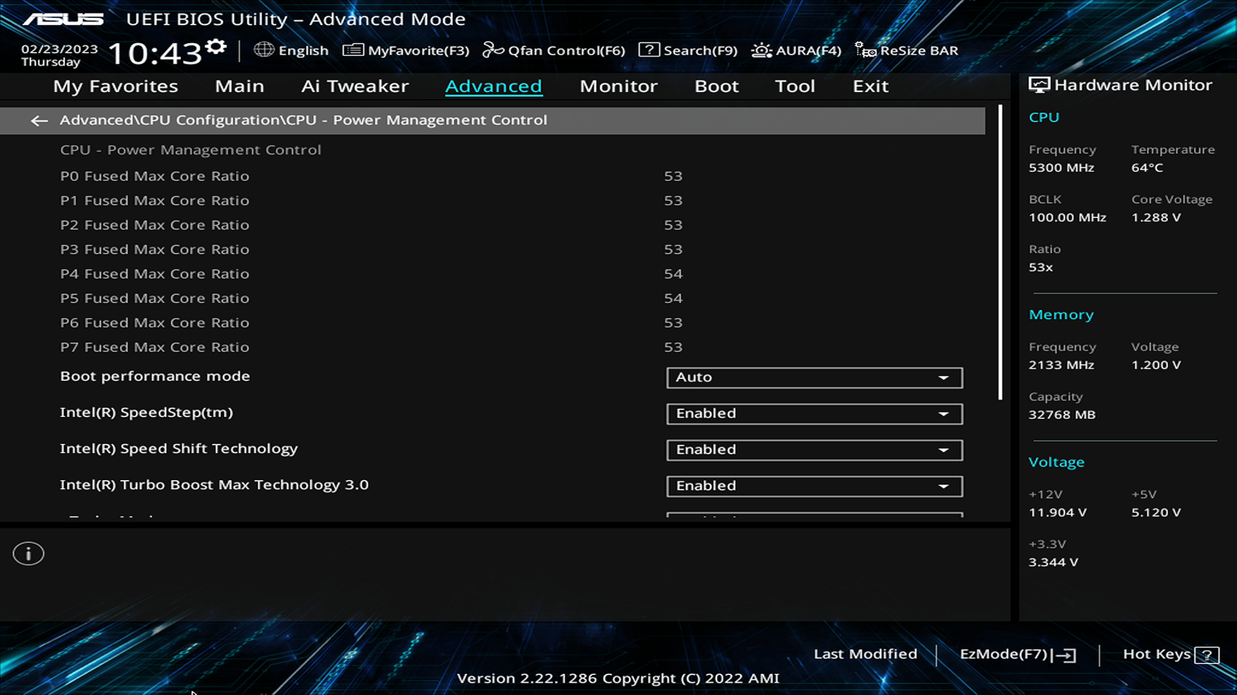1237x695 pixels.
Task: Click the Hot Keys question mark icon
Action: [1207, 655]
